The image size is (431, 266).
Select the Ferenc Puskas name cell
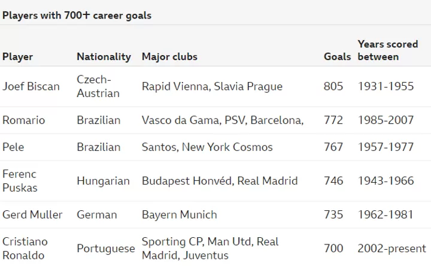click(x=20, y=181)
